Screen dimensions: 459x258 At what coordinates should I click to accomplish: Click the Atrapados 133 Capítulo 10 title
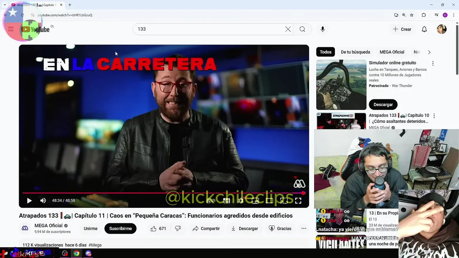coord(399,118)
